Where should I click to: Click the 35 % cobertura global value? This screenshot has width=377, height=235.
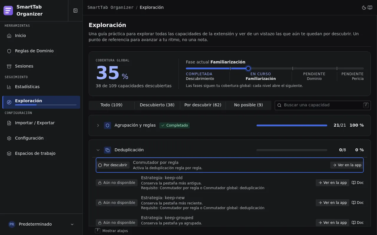pos(112,73)
